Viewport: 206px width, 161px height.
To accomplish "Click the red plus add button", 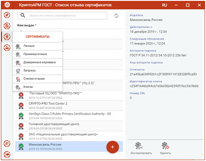I will pos(113,147).
